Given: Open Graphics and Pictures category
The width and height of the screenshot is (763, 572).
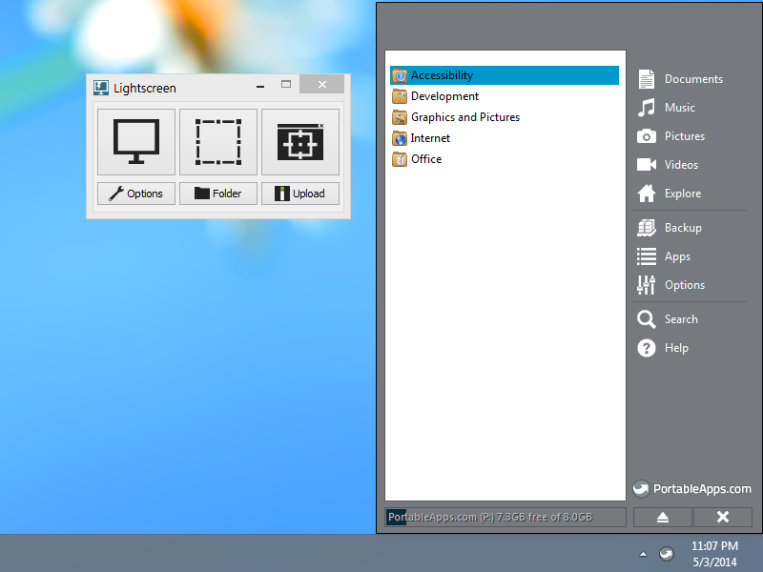Looking at the screenshot, I should pos(464,117).
